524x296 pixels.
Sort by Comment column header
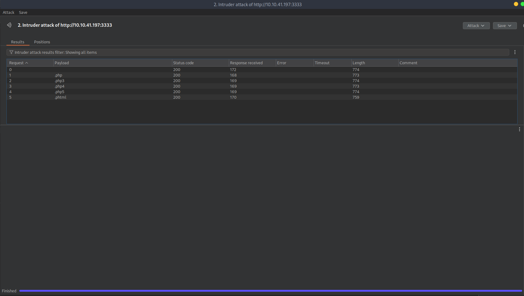pos(458,63)
